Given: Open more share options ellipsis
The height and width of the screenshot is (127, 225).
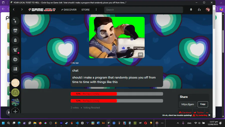Looking at the screenshot, I should [207, 112].
